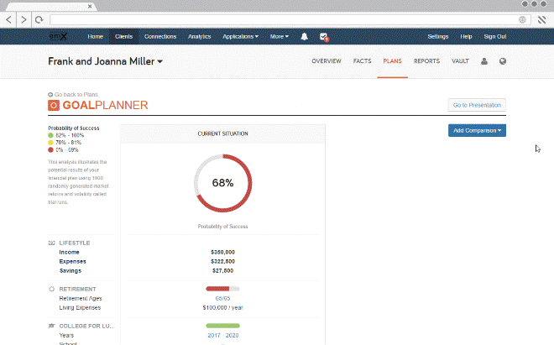Open the tasks checkmark icon with badge
The image size is (554, 345).
point(324,37)
